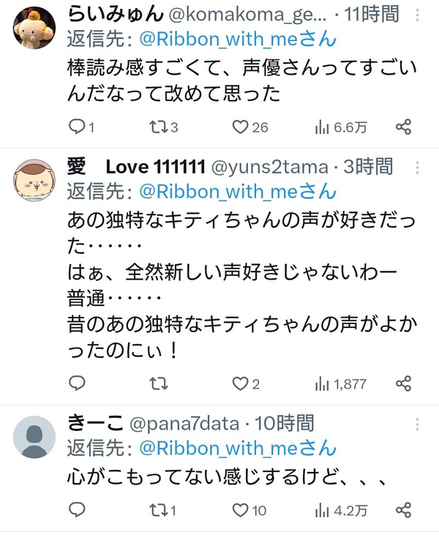Viewport: 439px width, 535px height.
Task: Retweet the Love 111111 tweet
Action: (159, 384)
